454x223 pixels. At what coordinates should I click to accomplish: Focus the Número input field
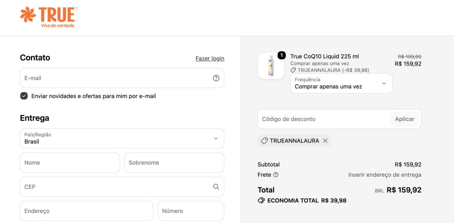[x=191, y=211]
